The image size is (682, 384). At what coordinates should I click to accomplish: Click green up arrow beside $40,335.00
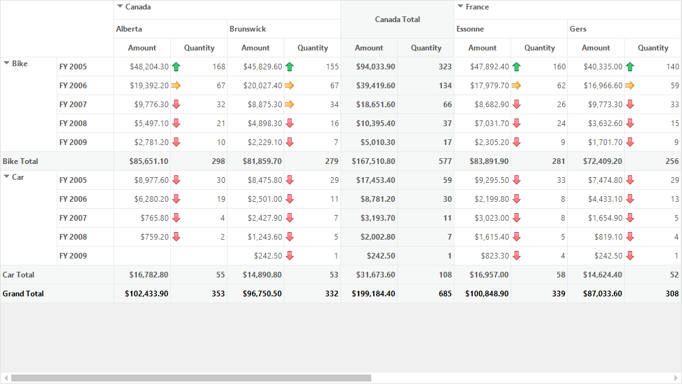(630, 67)
